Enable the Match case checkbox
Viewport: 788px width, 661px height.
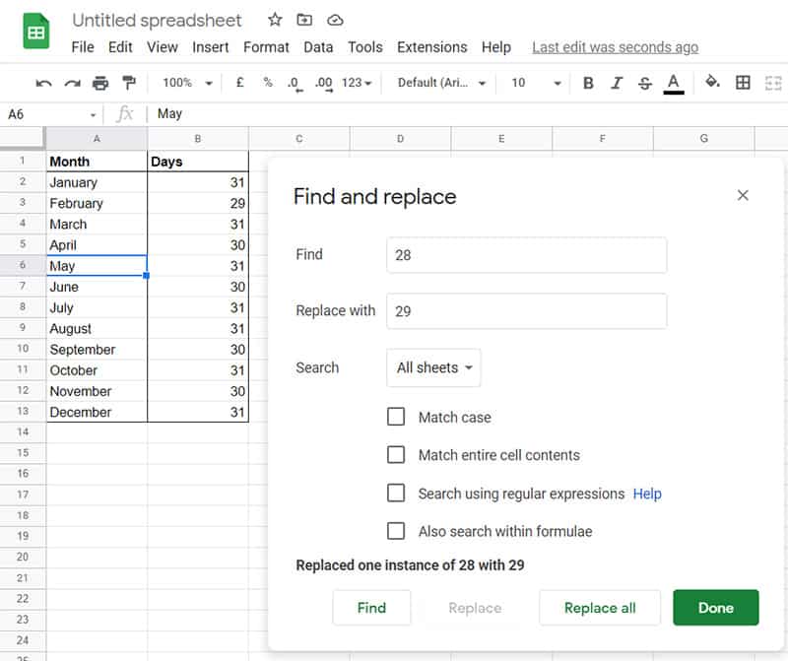coord(396,417)
